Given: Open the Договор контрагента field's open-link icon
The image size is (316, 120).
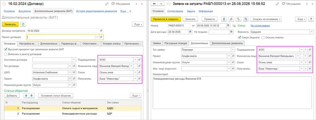Looking at the screenshot, I should pyautogui.click(x=101, y=31).
